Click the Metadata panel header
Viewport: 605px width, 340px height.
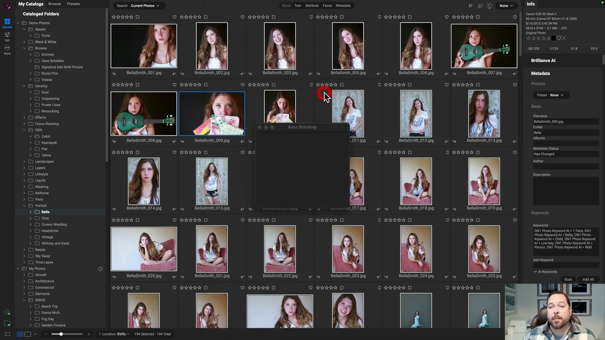click(x=540, y=73)
